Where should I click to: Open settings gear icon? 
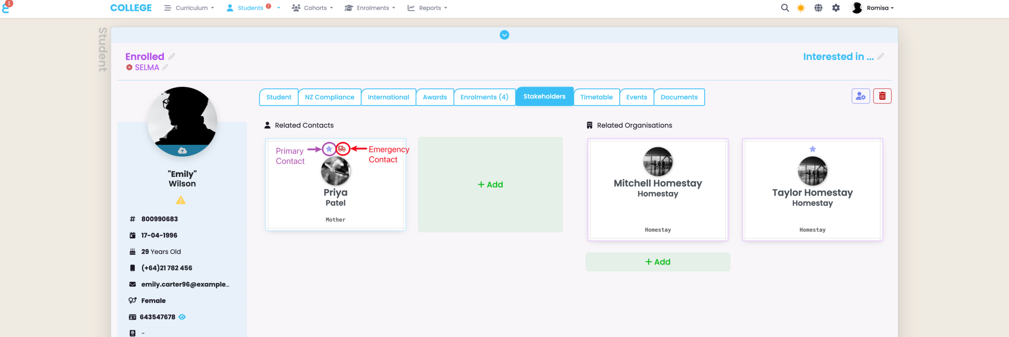[x=836, y=8]
